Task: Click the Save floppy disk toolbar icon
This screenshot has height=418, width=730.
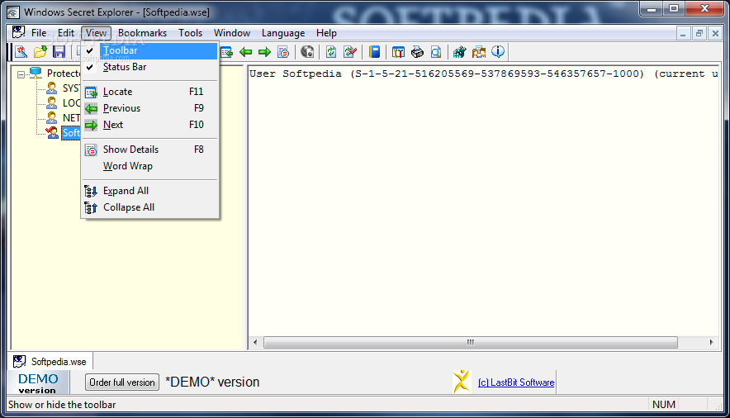Action: pyautogui.click(x=59, y=52)
